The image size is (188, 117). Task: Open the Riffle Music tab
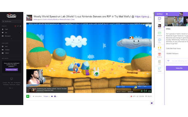(160, 48)
